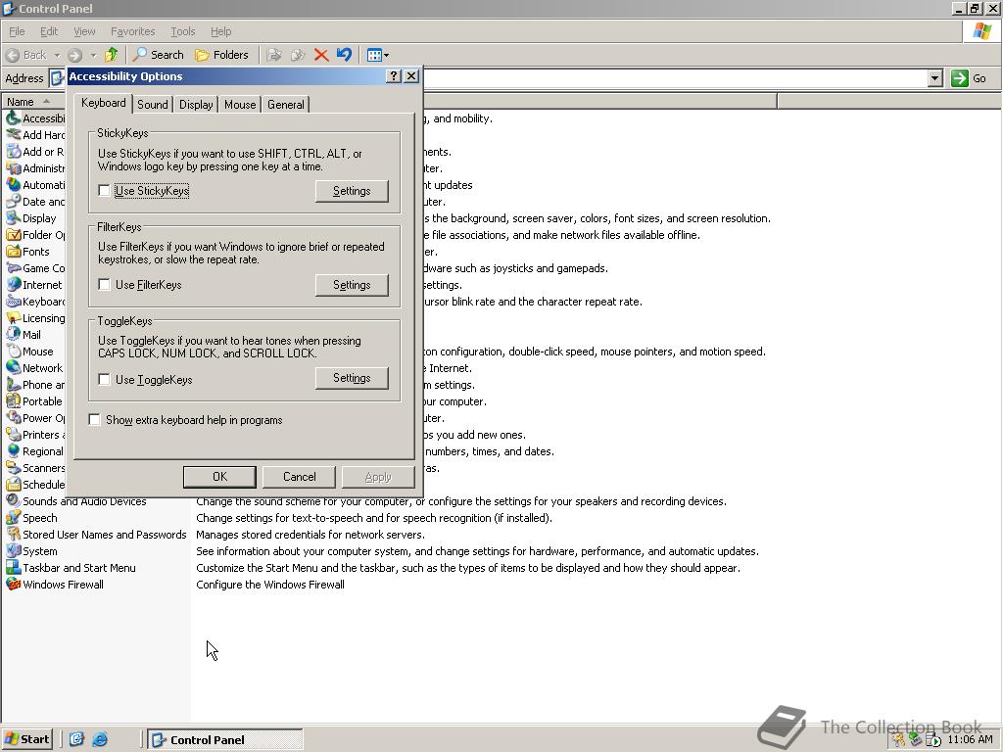The image size is (1003, 752).
Task: Click Cancel in Accessibility Options
Action: click(300, 477)
